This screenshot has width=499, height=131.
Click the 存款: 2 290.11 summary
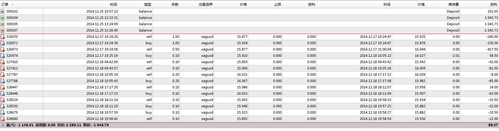coord(69,125)
